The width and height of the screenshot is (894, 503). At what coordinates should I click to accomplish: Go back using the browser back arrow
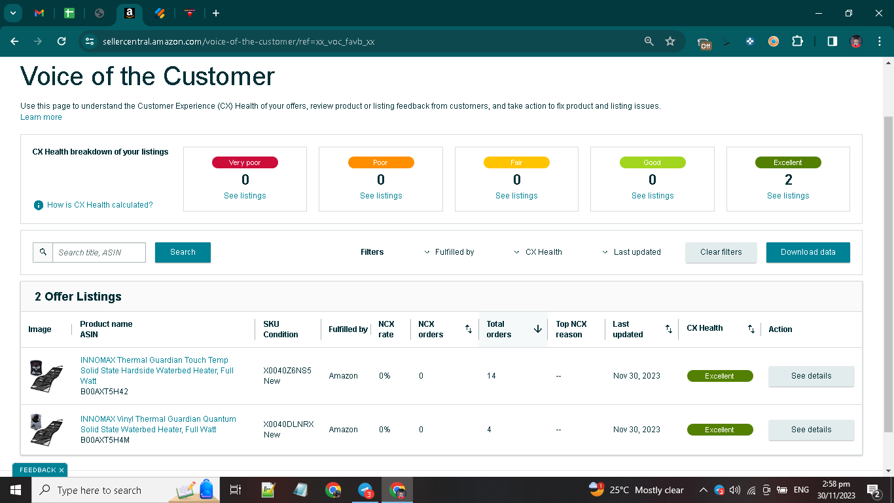coord(15,41)
